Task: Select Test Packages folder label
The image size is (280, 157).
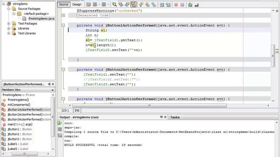Action: pos(28,24)
